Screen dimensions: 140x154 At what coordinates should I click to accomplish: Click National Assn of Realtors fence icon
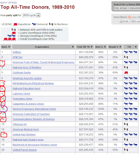126,67
